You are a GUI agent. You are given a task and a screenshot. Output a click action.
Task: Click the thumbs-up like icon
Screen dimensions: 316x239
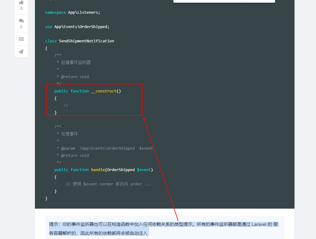point(21,2)
